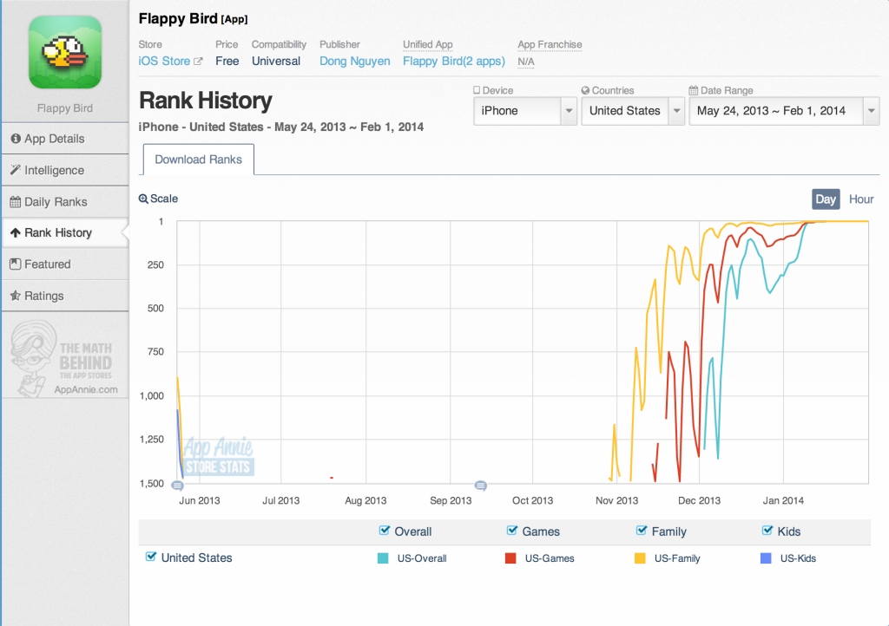This screenshot has width=889, height=626.
Task: Click the Intelligence wand icon
Action: [16, 170]
